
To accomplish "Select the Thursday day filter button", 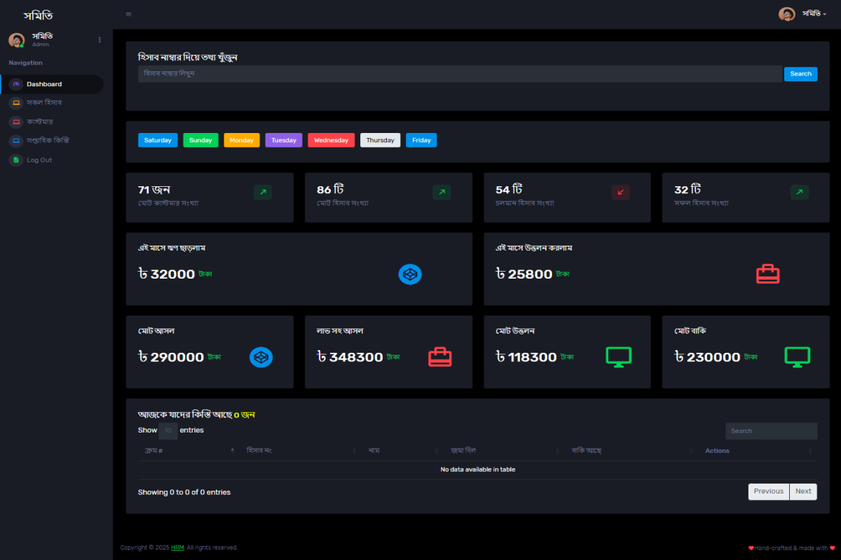I will pyautogui.click(x=380, y=140).
